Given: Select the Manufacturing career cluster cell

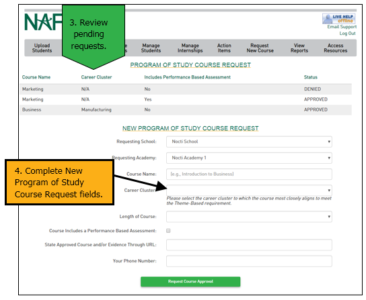Looking at the screenshot, I should click(96, 109).
